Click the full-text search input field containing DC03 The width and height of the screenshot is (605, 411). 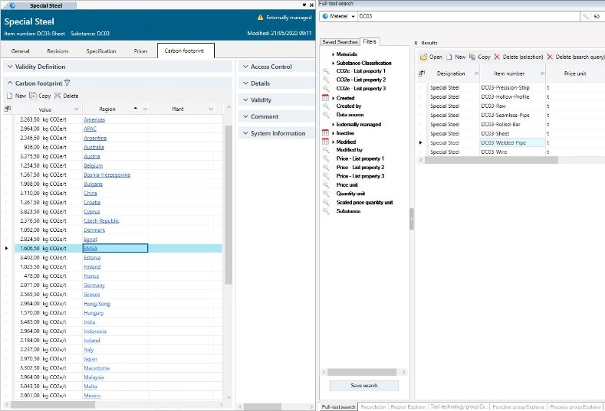coord(469,16)
